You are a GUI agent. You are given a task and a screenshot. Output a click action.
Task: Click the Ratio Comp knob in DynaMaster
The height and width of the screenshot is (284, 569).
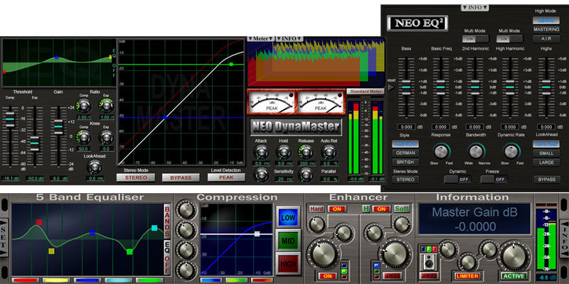[84, 106]
